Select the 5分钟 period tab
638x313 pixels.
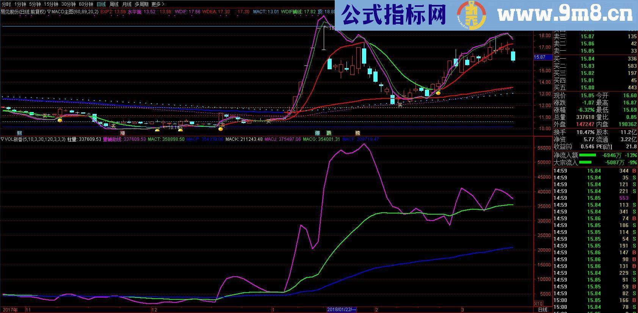34,4
